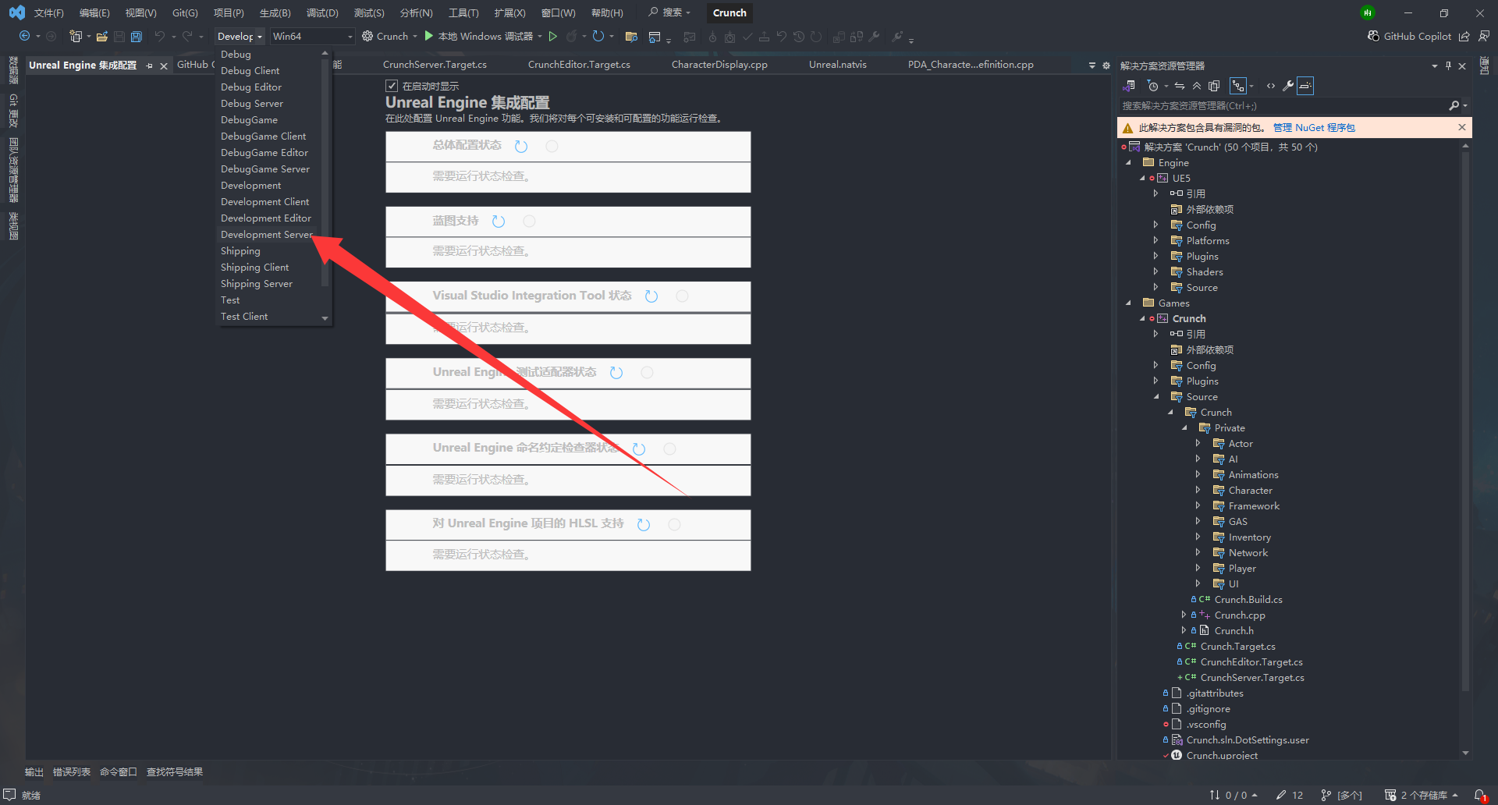Toggle the 在启动时显示 checkbox
The height and width of the screenshot is (805, 1498).
[x=392, y=86]
